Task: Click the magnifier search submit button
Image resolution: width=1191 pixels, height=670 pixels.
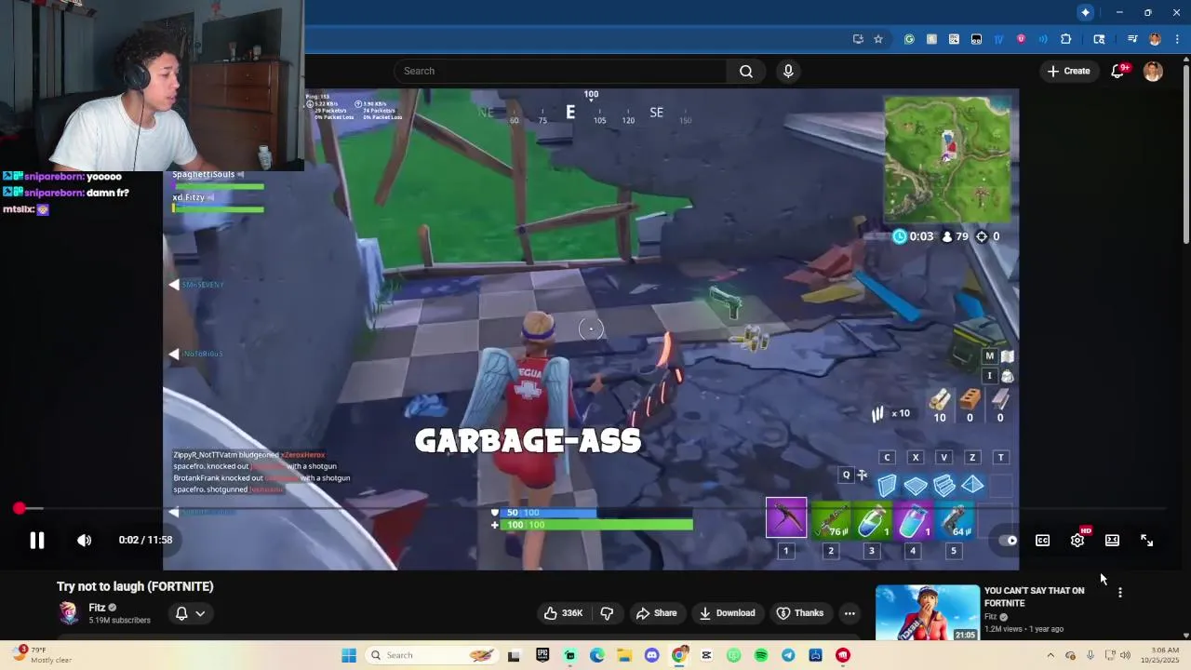Action: tap(746, 71)
